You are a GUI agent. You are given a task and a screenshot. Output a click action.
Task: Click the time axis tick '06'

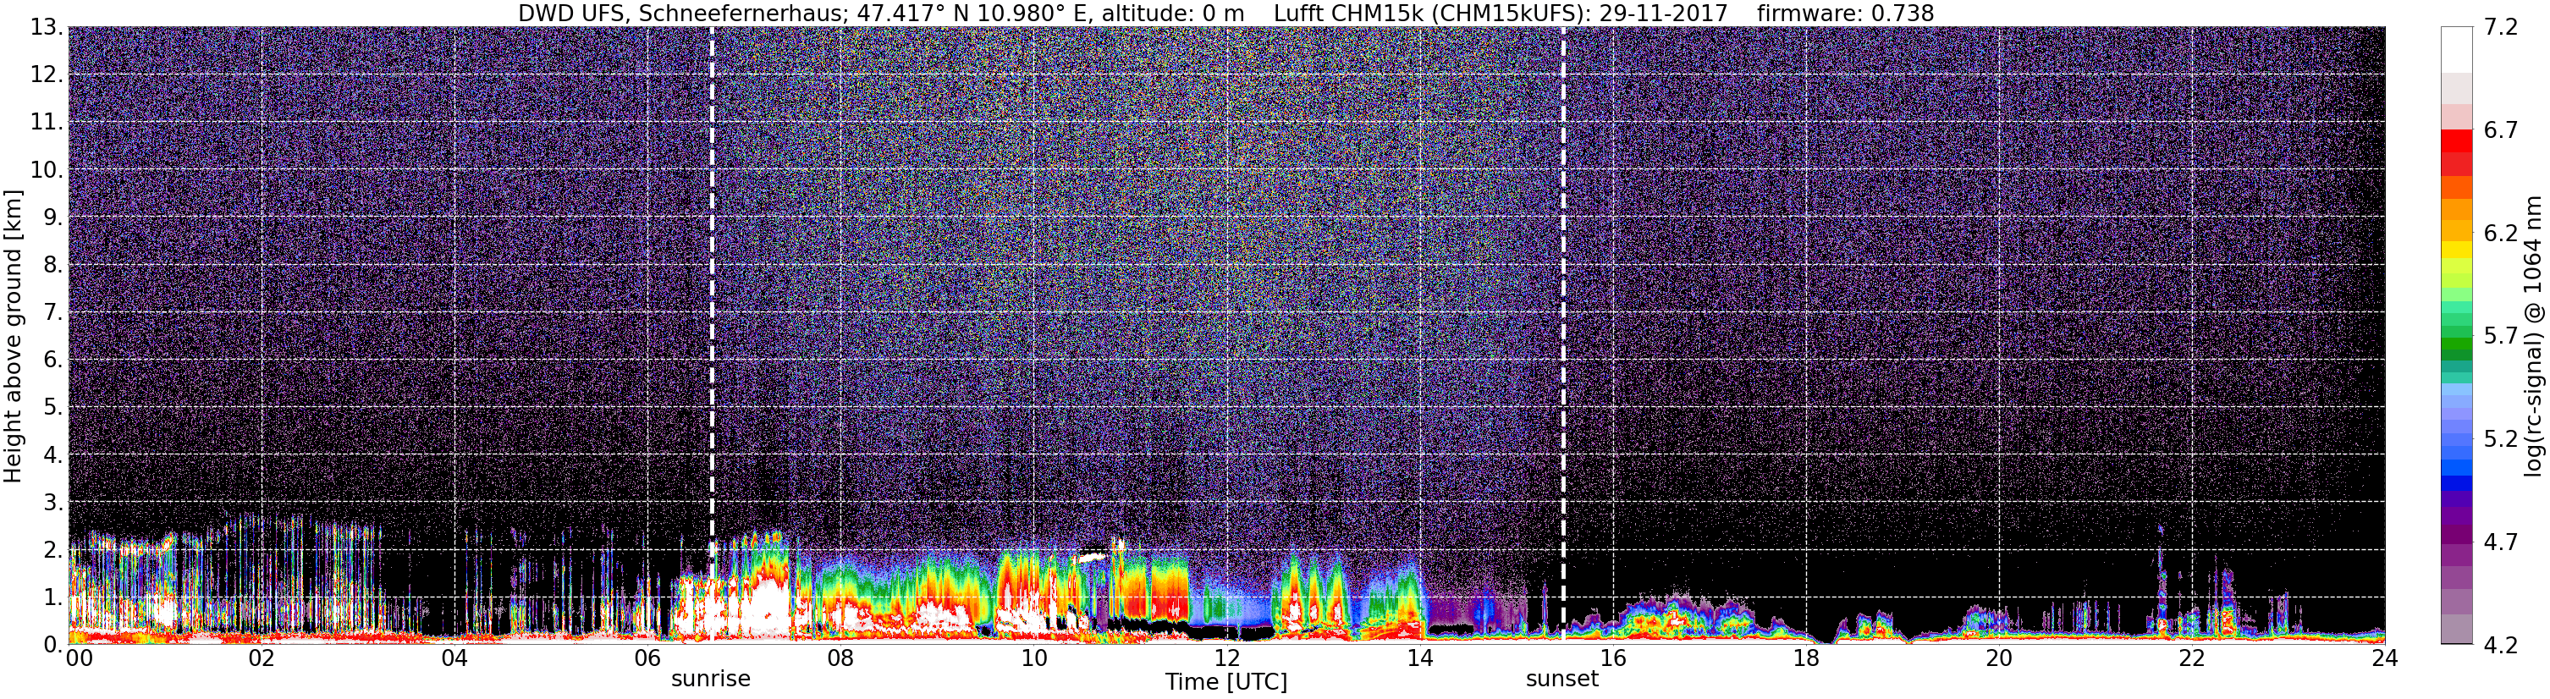(x=647, y=658)
